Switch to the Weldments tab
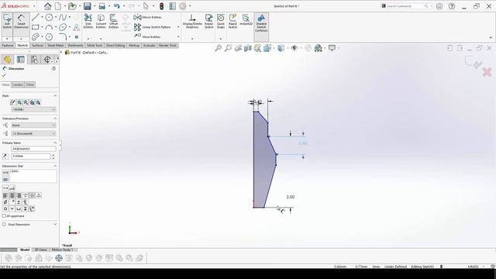The image size is (496, 279). (x=75, y=46)
